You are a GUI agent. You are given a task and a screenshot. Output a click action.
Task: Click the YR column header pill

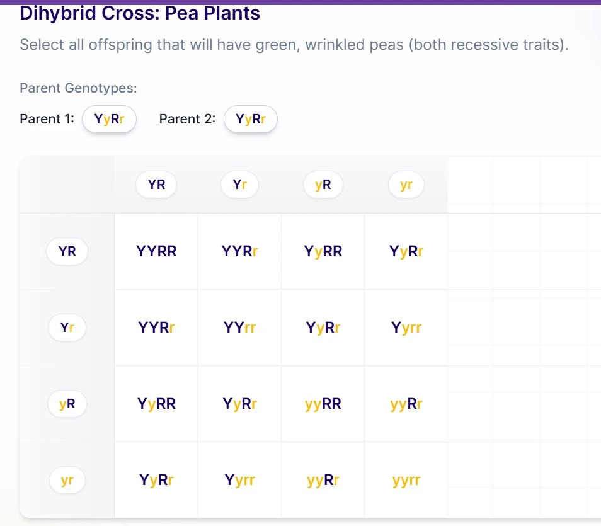(156, 184)
